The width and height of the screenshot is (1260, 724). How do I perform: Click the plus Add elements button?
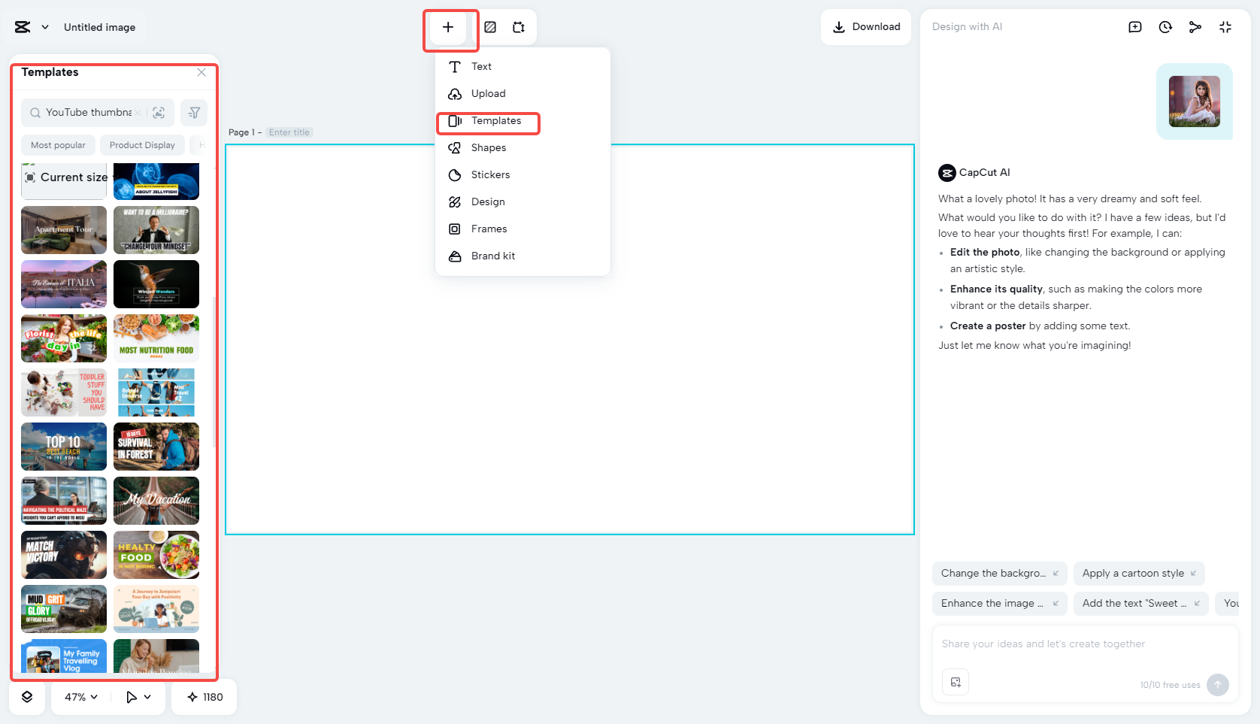(448, 27)
